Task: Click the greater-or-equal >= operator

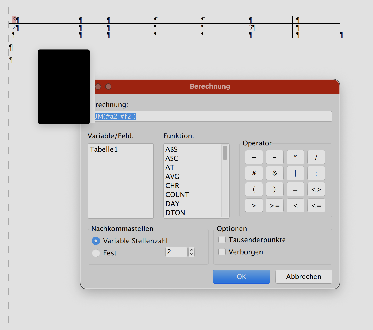Action: [x=275, y=205]
